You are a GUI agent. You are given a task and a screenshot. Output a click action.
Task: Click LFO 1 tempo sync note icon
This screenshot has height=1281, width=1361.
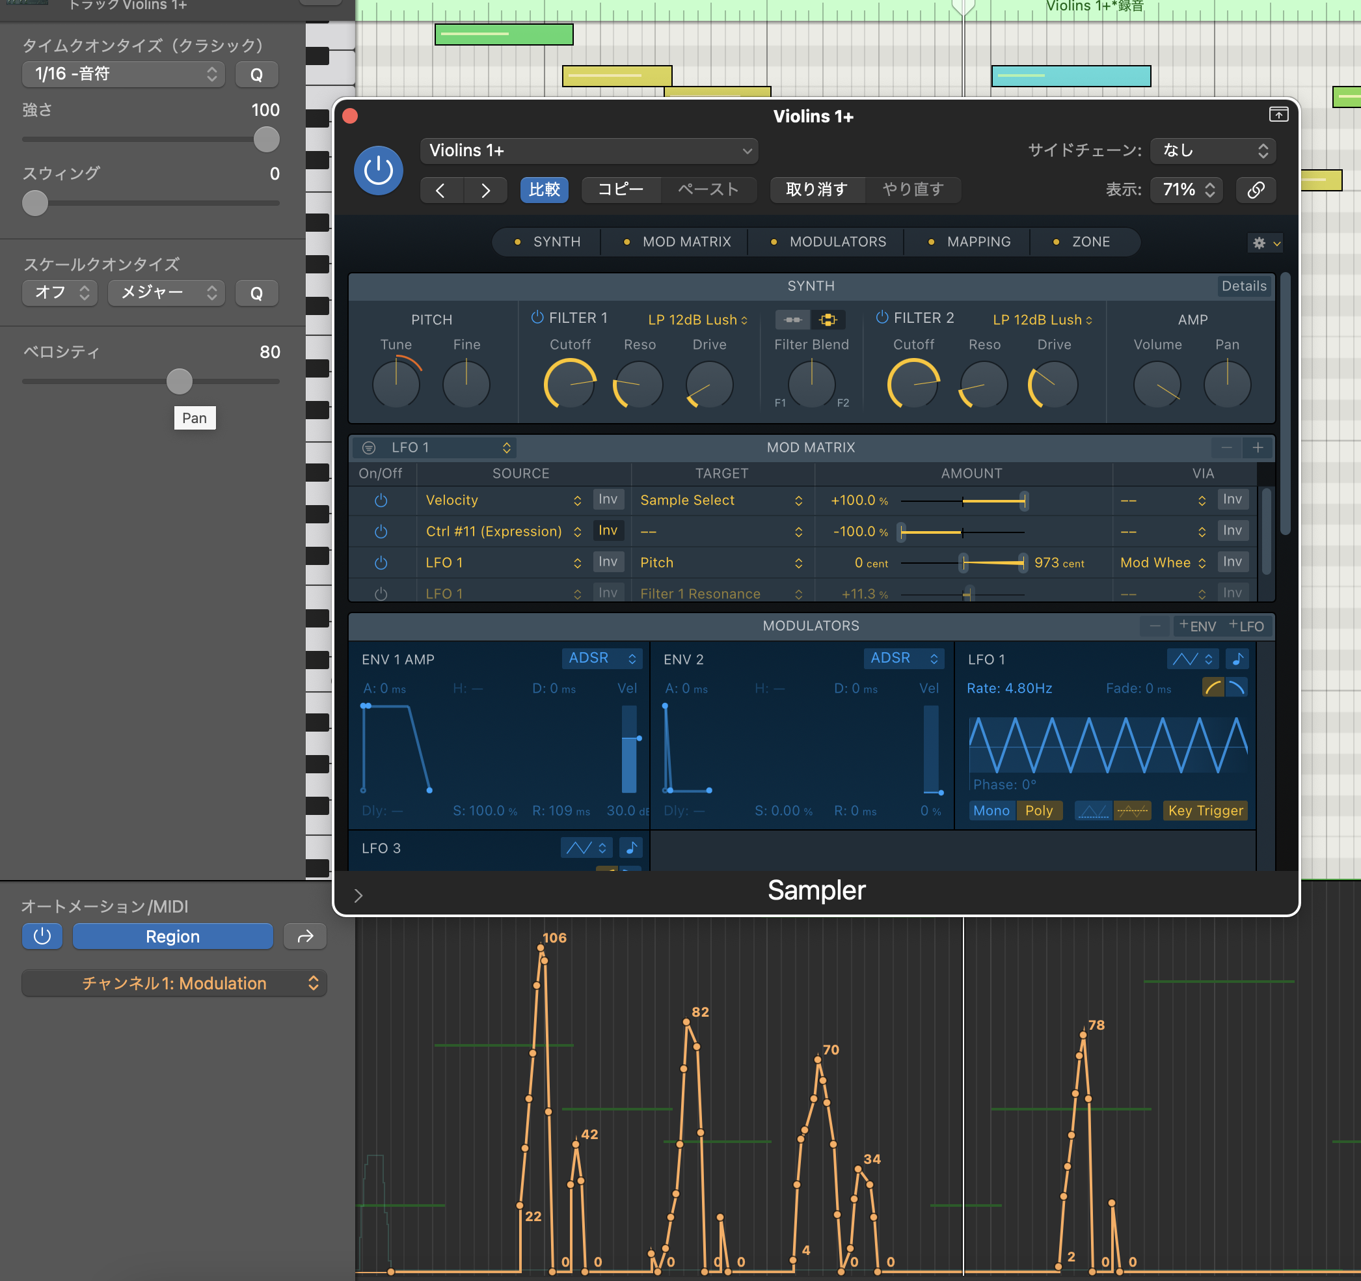coord(1236,659)
